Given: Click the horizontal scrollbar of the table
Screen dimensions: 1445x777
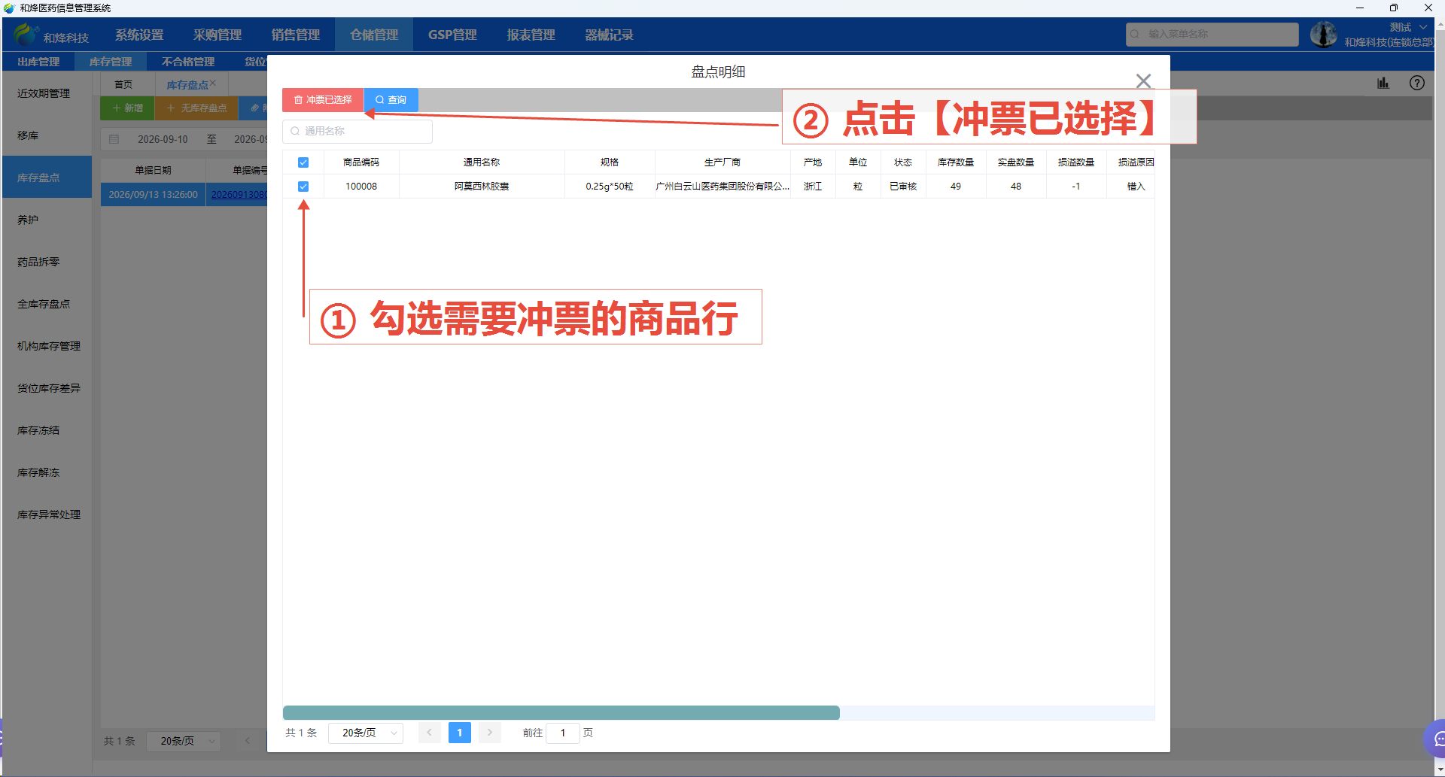Looking at the screenshot, I should tap(561, 713).
